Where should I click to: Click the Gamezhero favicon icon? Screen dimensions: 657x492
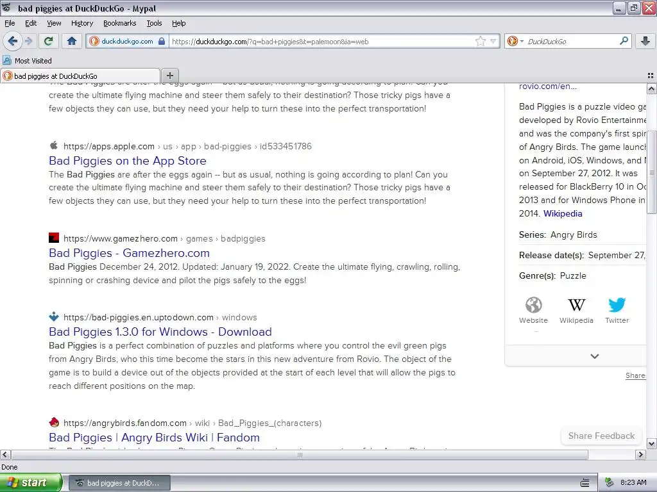point(54,238)
